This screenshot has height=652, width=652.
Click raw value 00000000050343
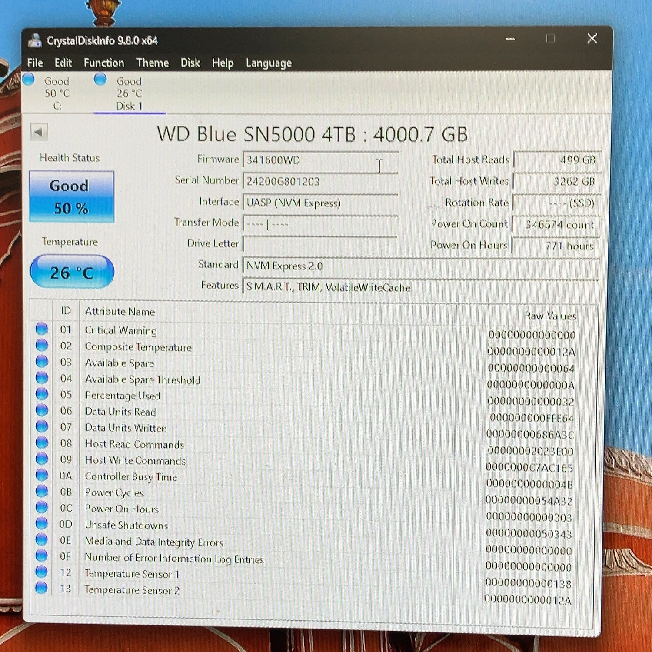(x=529, y=534)
